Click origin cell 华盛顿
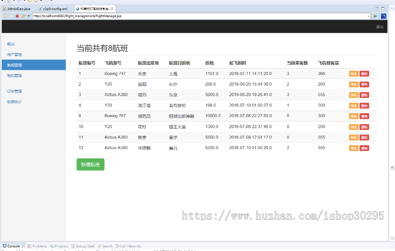The width and height of the screenshot is (395, 251). coord(144,148)
